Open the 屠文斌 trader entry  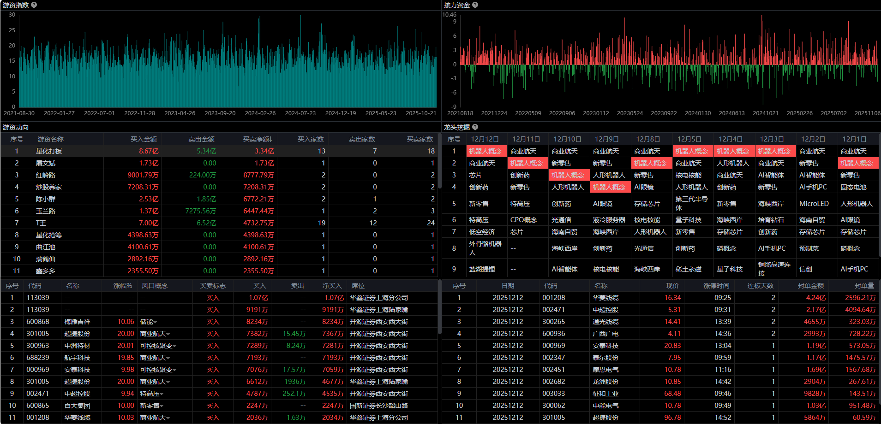(46, 163)
